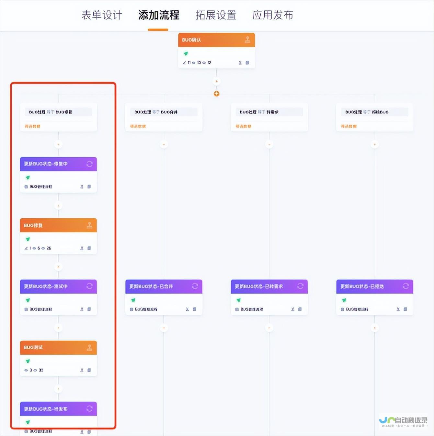This screenshot has height=436, width=434.
Task: Click copy icon on BUG修复 node
Action: click(x=89, y=248)
